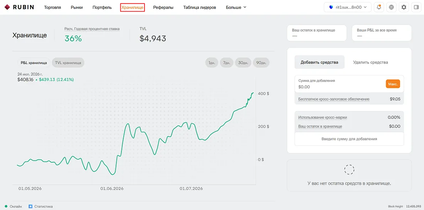Screen dimensions: 424x210
Task: Expand the Больше menu
Action: coord(236,7)
